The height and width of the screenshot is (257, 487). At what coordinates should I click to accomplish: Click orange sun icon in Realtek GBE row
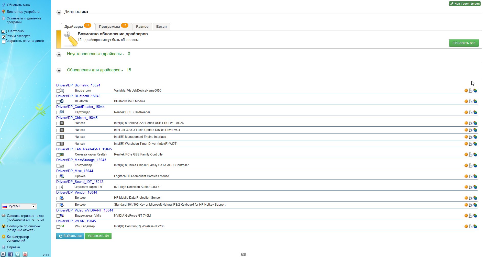pyautogui.click(x=466, y=154)
